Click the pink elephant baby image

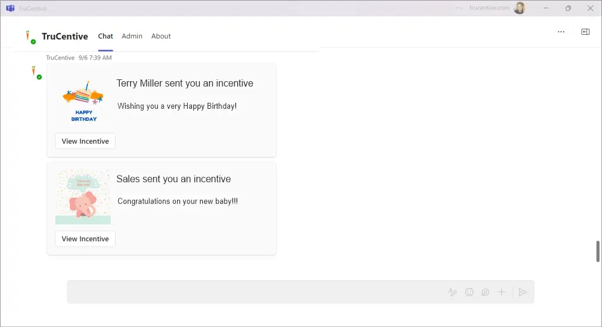pos(83,197)
